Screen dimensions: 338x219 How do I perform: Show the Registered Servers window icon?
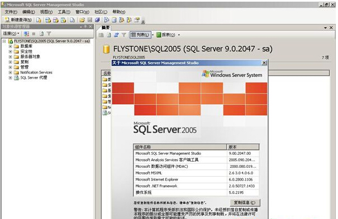tap(107, 20)
